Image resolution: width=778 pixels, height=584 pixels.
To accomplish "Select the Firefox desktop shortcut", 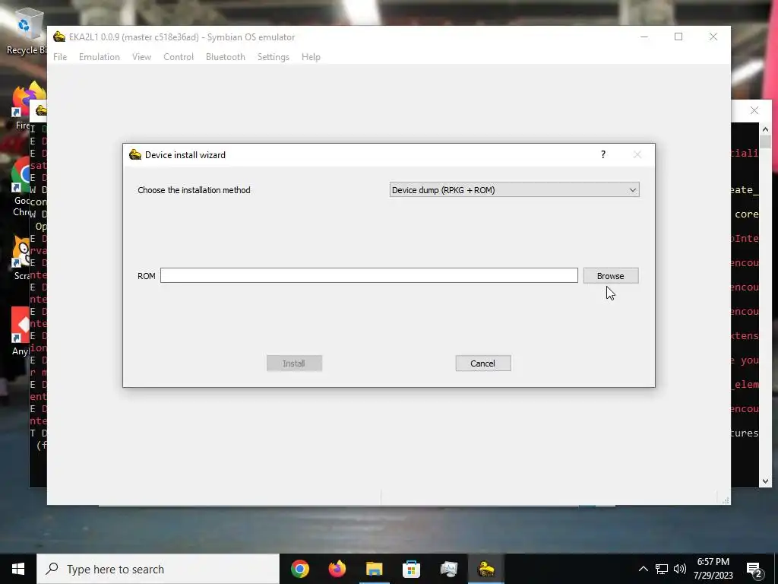I will point(24,105).
